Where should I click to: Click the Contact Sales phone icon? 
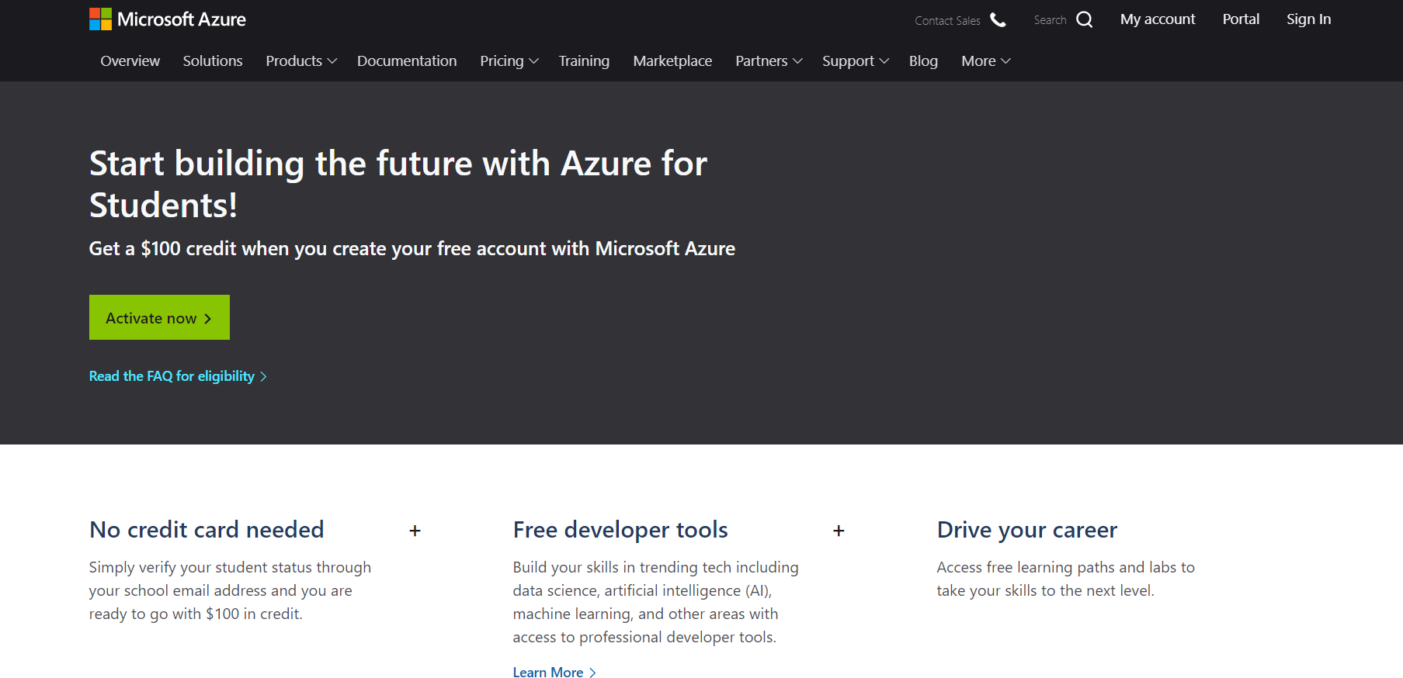[x=998, y=20]
